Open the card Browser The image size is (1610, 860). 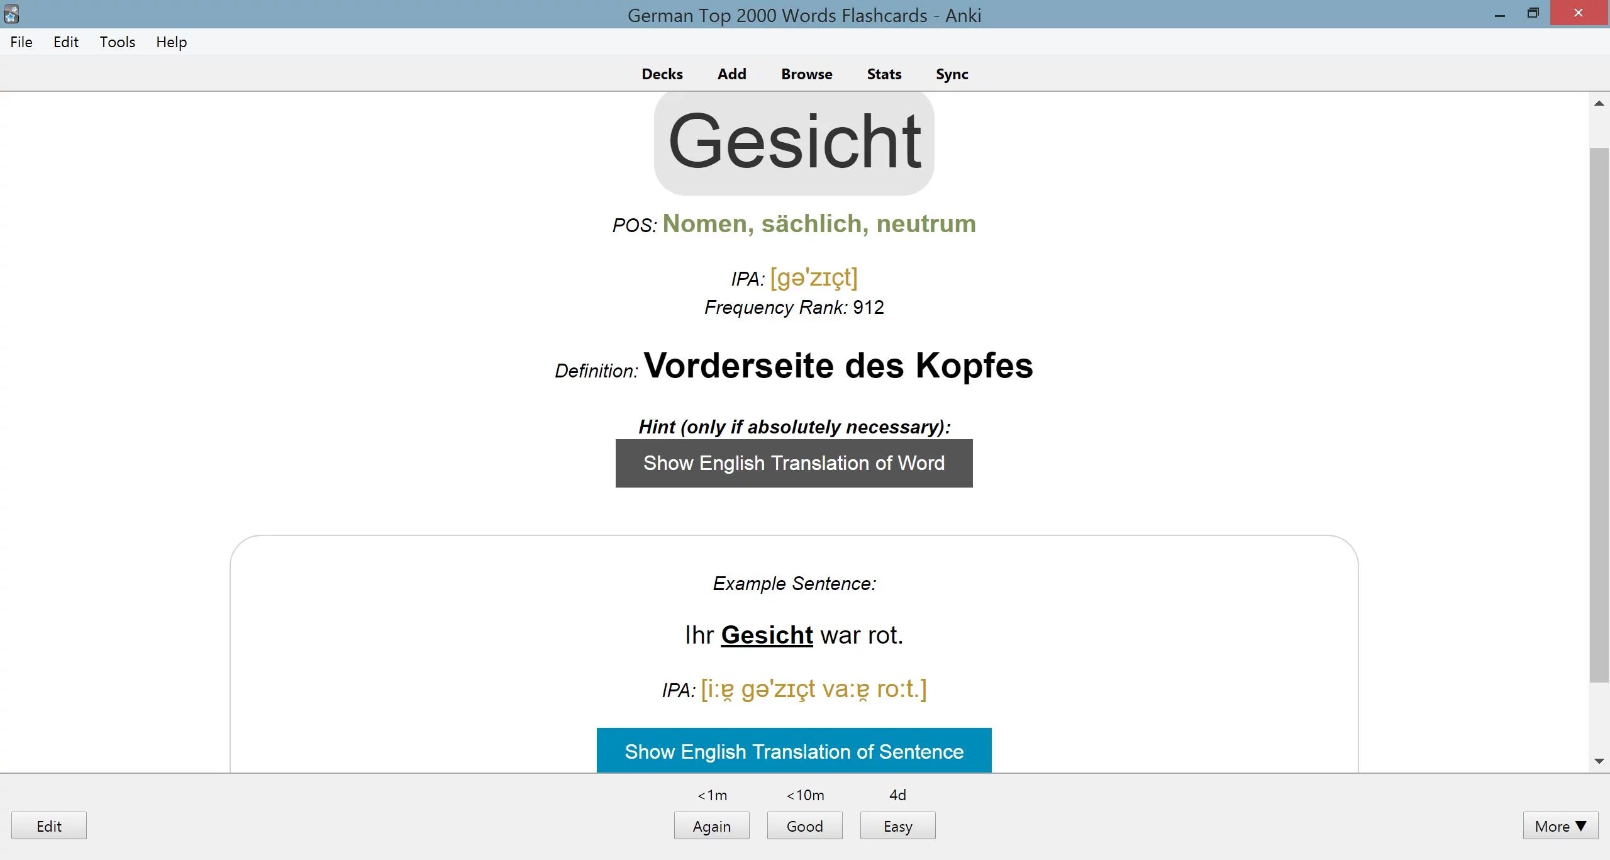[x=806, y=74]
